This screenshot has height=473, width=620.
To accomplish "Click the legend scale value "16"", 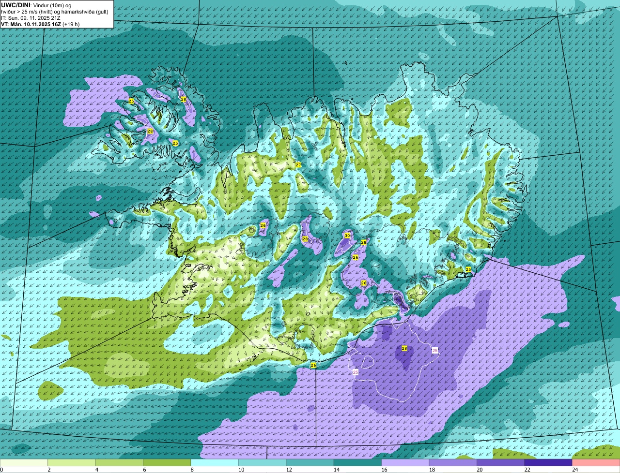I will (384, 470).
